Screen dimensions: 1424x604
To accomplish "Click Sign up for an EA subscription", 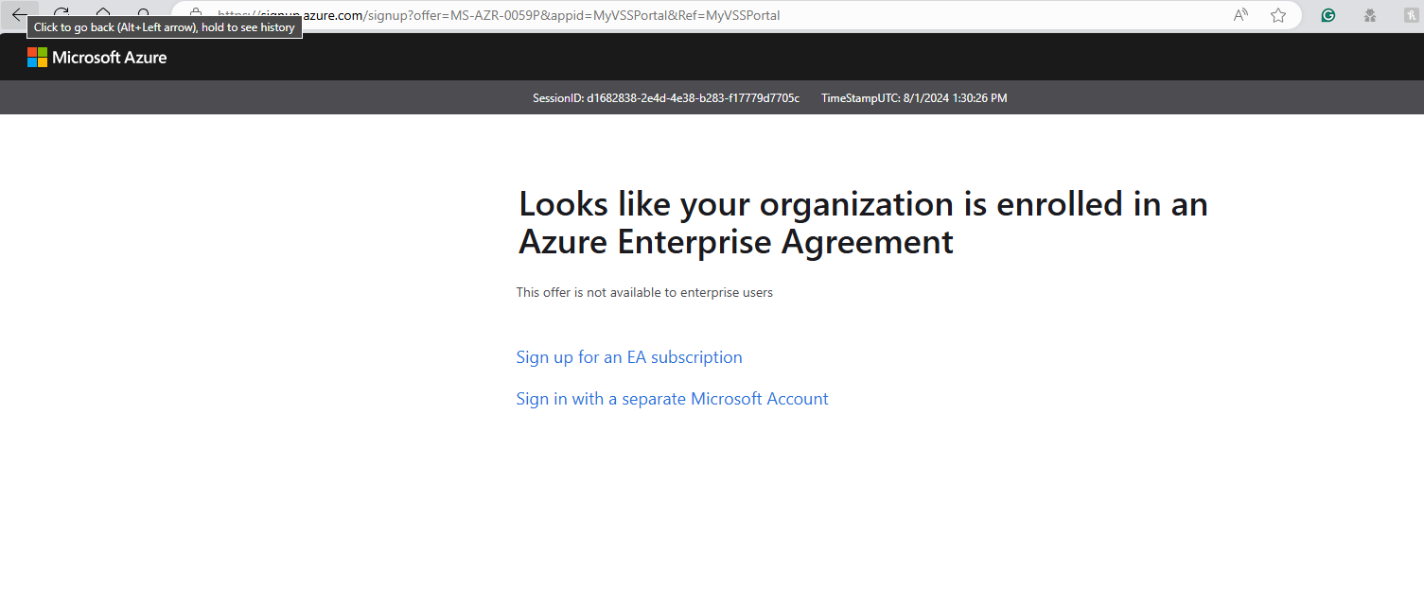I will tap(629, 357).
